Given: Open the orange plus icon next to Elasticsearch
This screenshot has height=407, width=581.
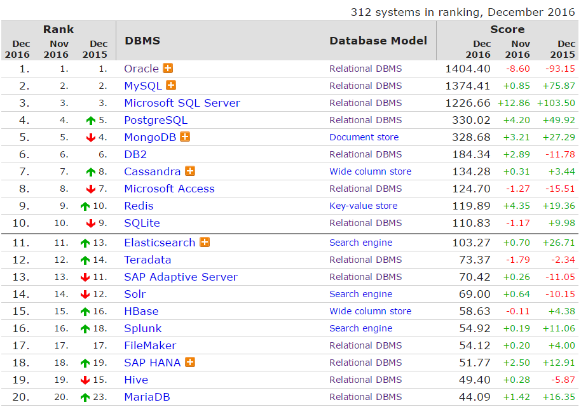Looking at the screenshot, I should (205, 242).
